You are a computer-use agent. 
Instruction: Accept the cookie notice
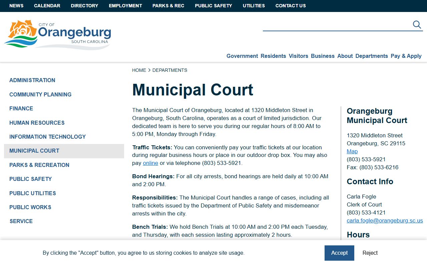pos(339,253)
